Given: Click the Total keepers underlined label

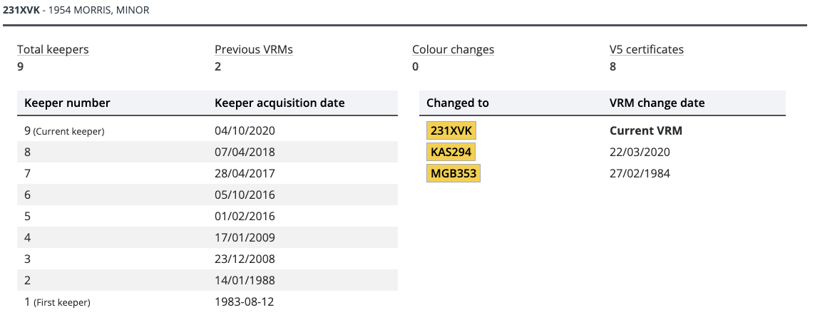Looking at the screenshot, I should tap(53, 50).
